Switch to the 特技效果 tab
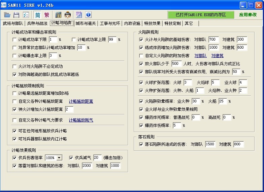This screenshot has height=192, width=264. click(152, 23)
